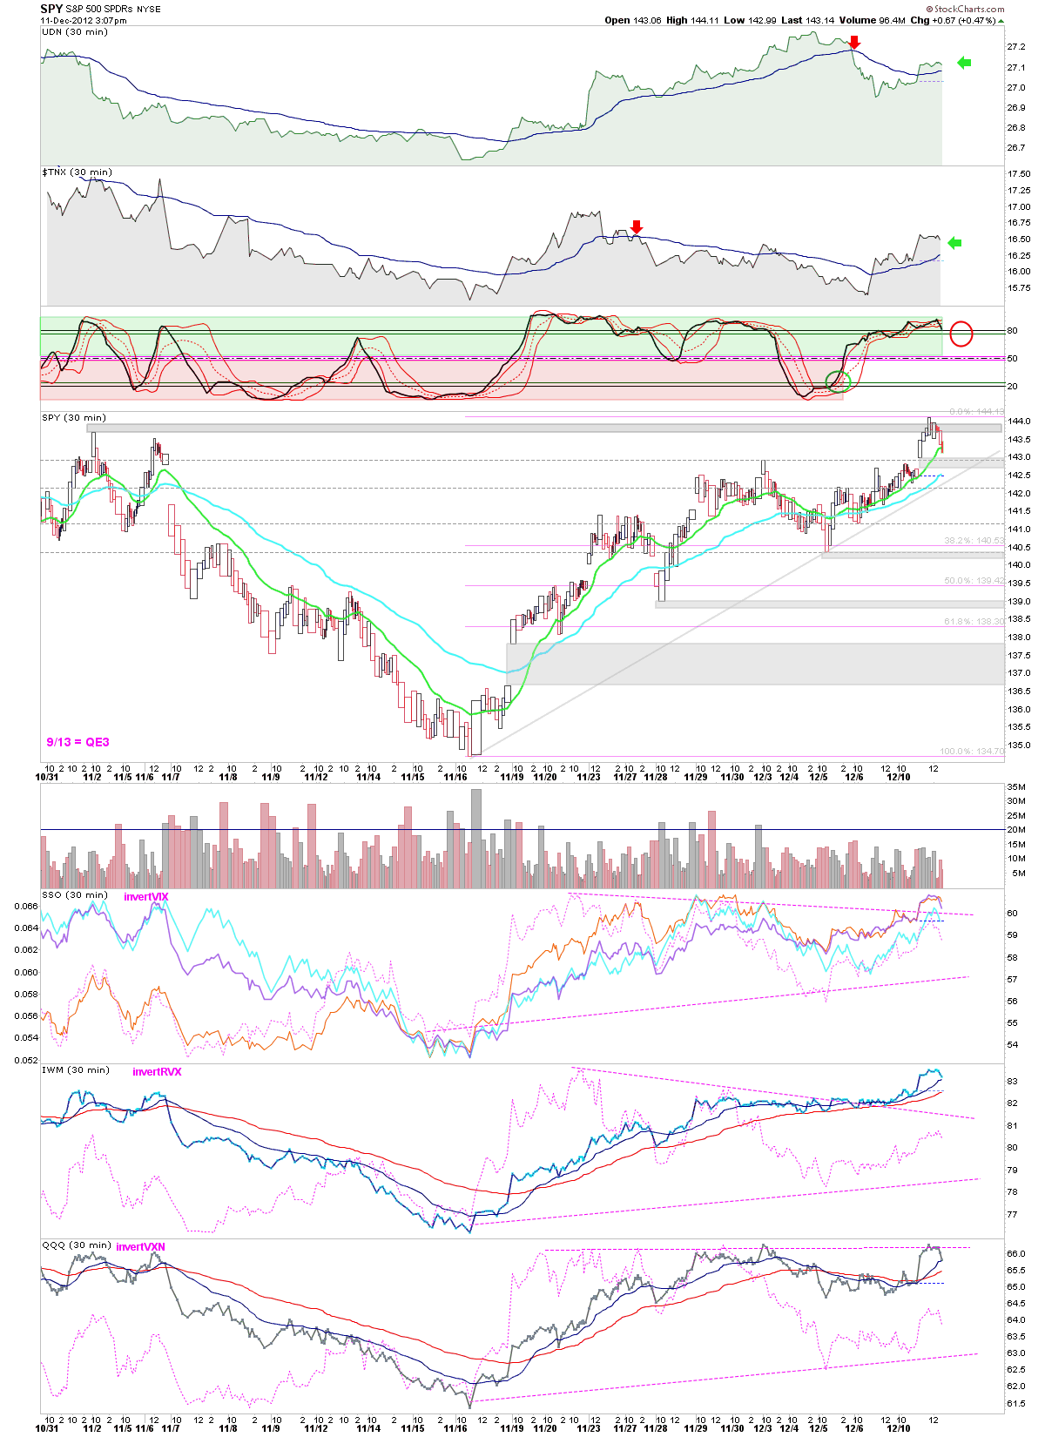1045x1437 pixels.
Task: Click the 20M volume axis label
Action: 1016,829
